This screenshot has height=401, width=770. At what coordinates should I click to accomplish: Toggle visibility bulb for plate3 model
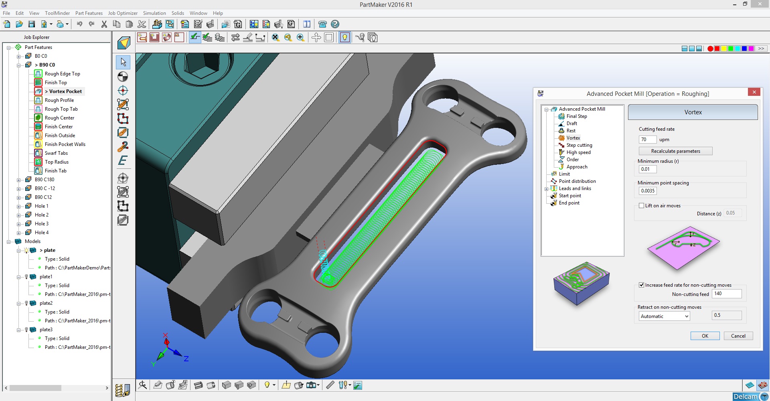26,330
